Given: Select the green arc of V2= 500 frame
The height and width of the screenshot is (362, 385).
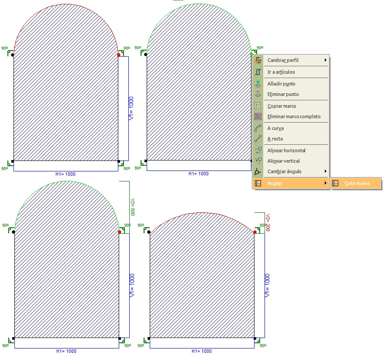Looking at the screenshot, I should (66, 181).
